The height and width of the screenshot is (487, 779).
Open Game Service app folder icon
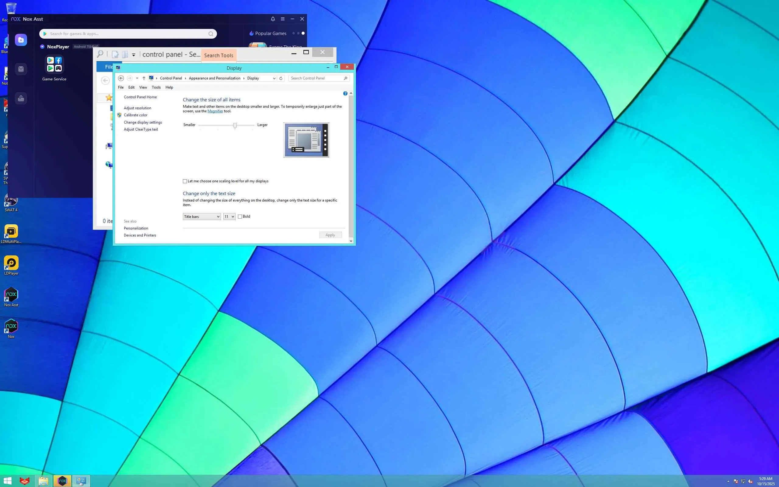pos(54,65)
